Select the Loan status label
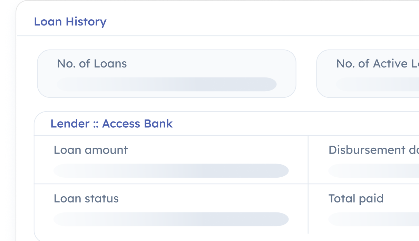 pyautogui.click(x=86, y=199)
